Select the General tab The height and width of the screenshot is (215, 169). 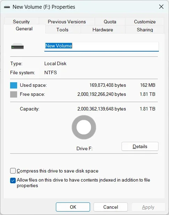click(24, 29)
